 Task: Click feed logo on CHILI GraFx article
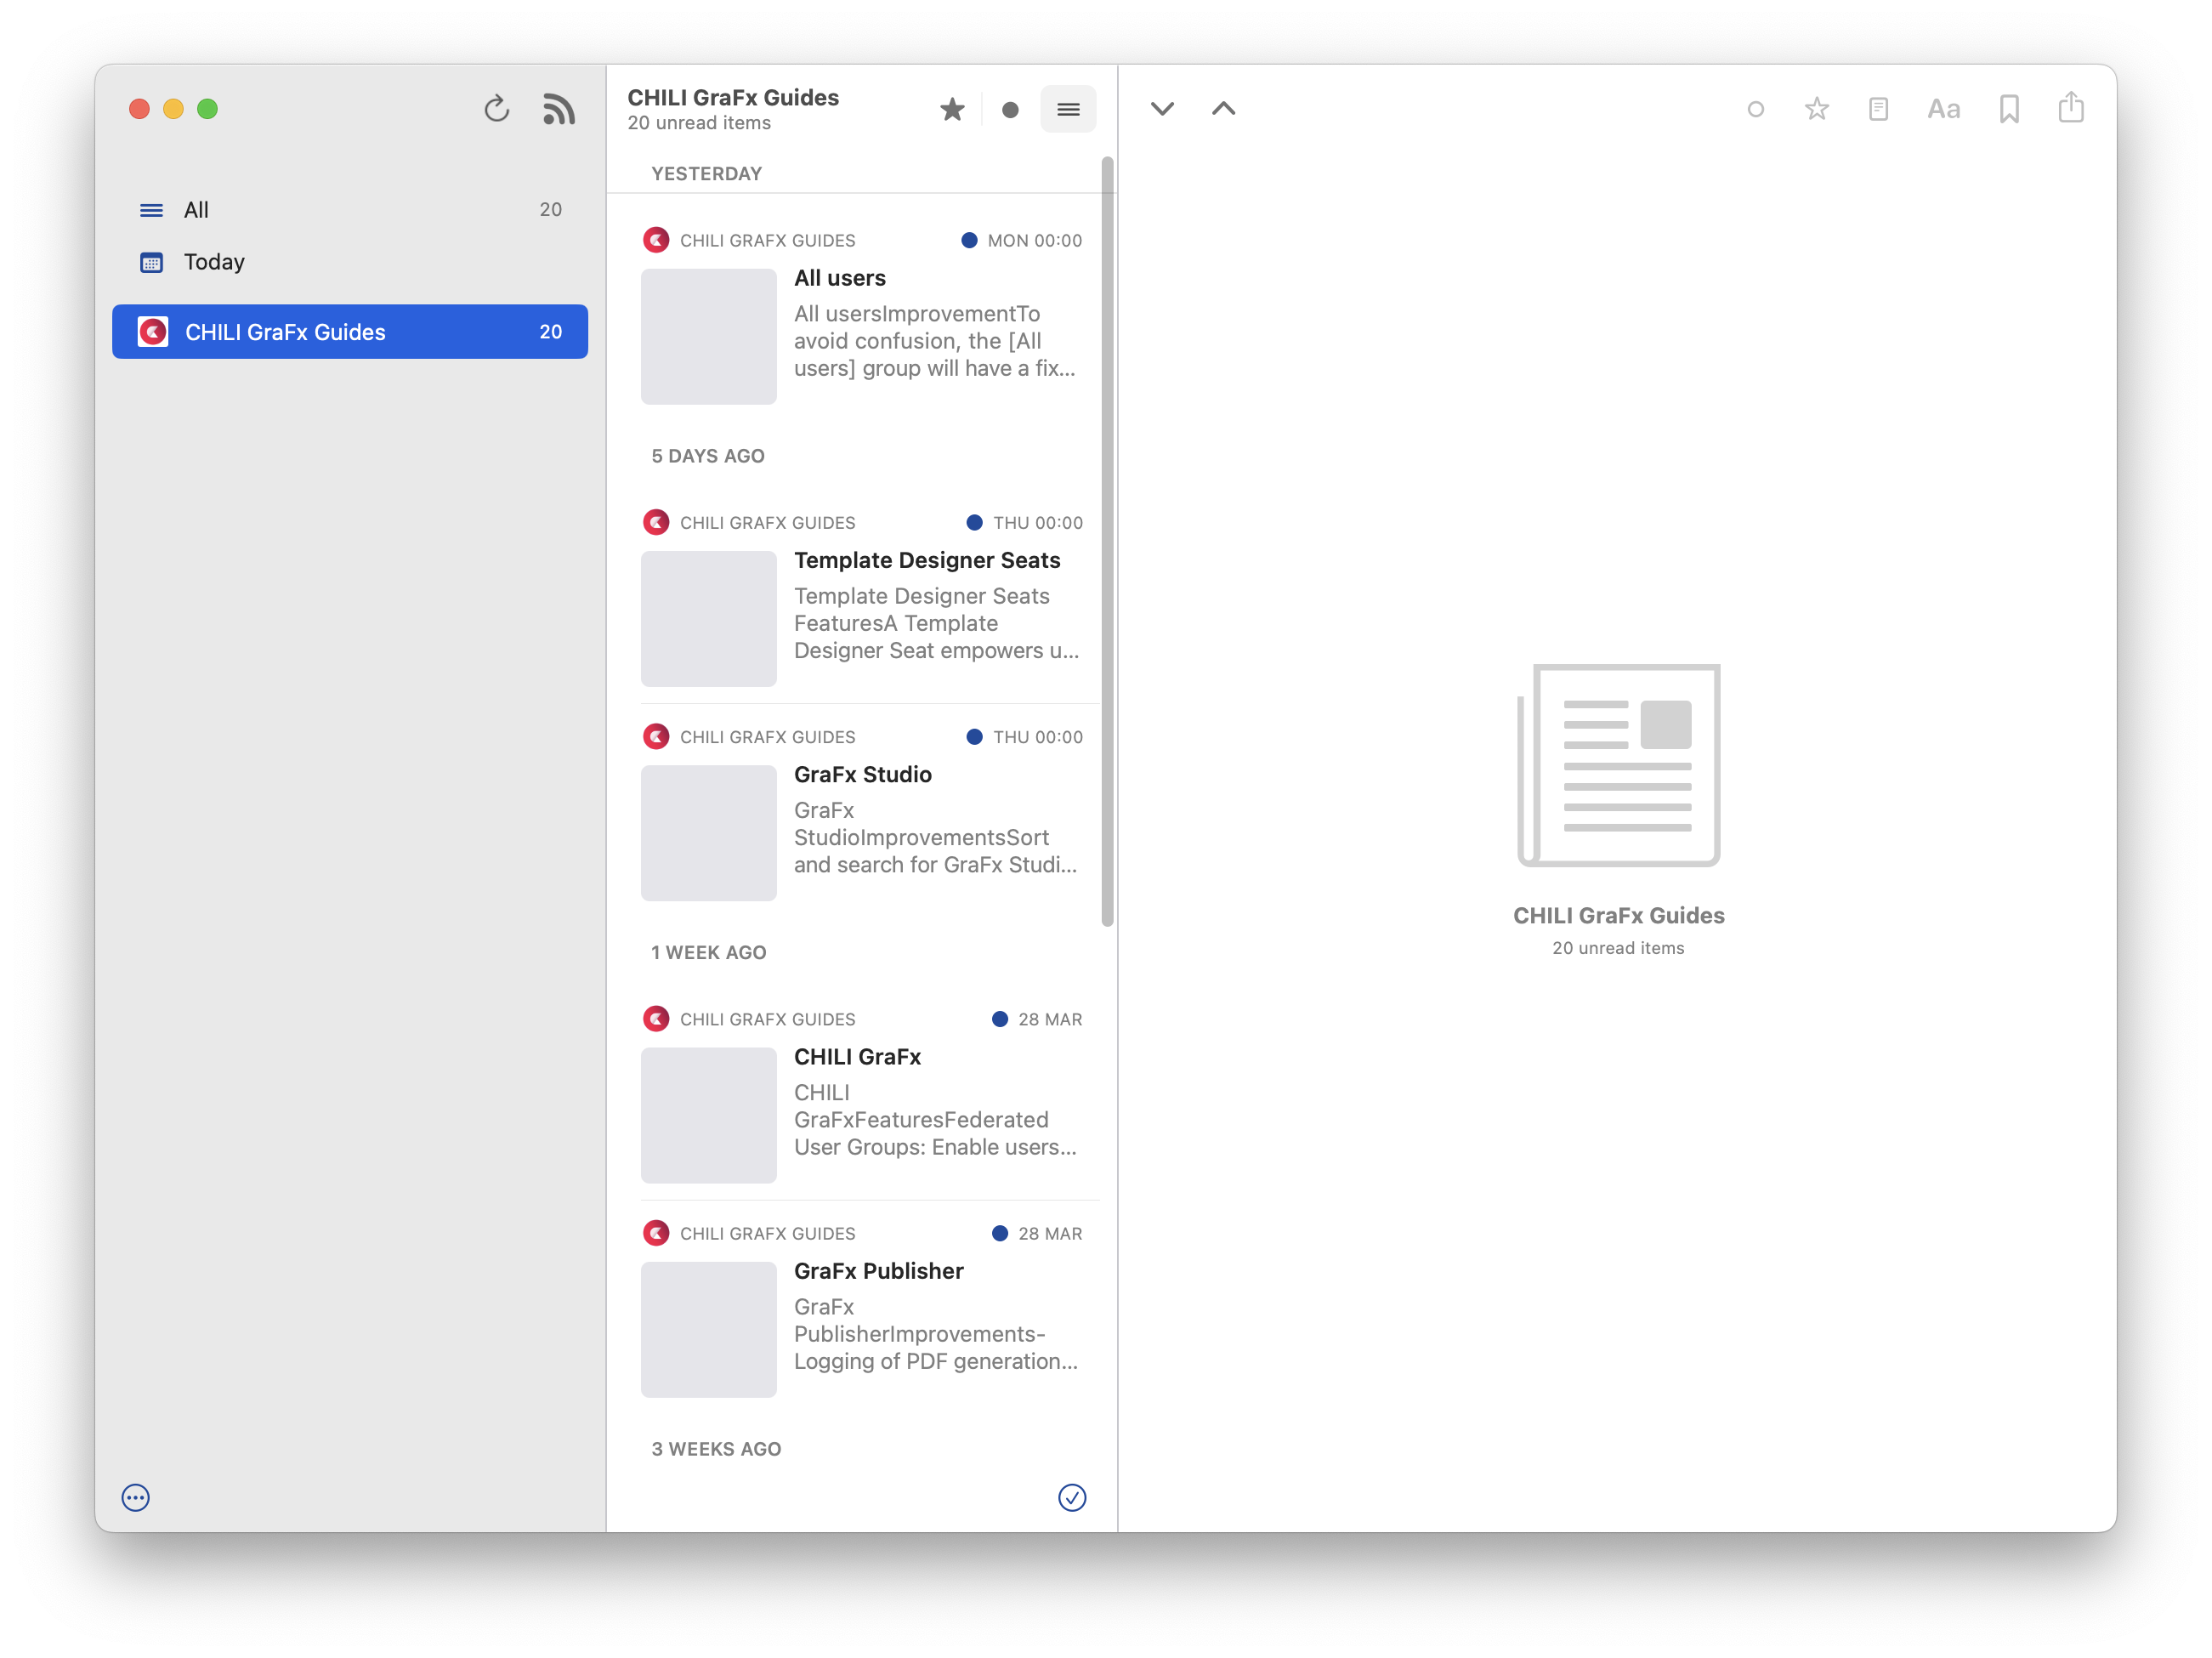656,1018
